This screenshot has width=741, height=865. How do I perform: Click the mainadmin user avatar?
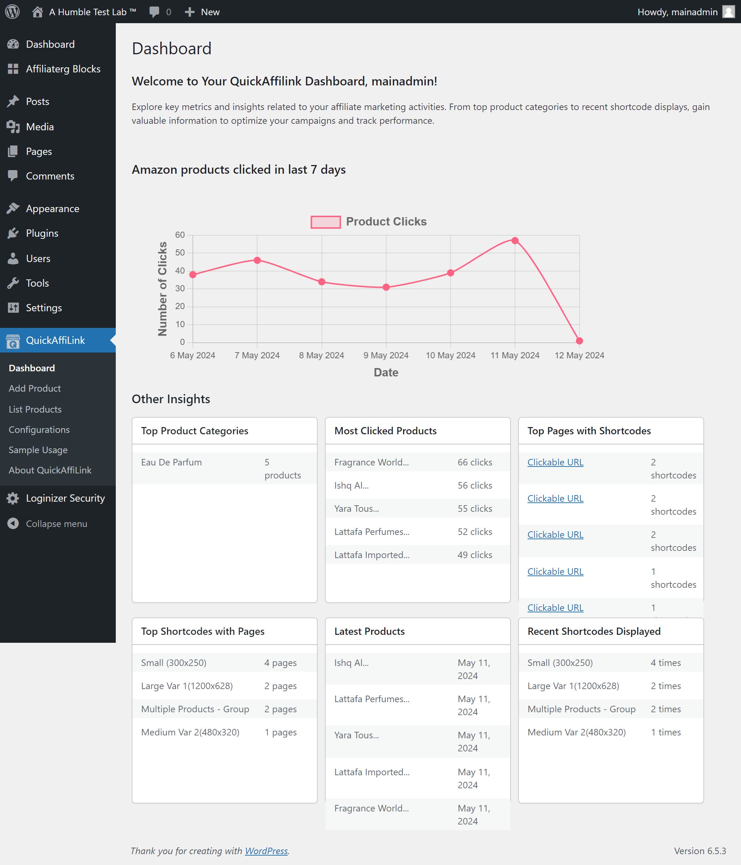point(728,12)
